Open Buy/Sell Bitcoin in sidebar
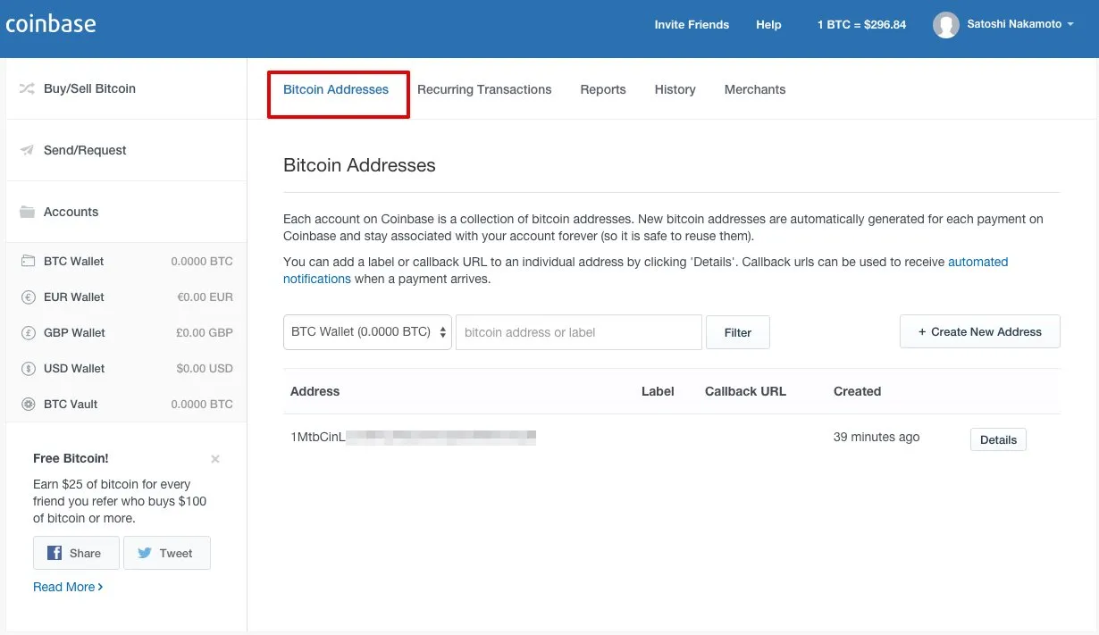The image size is (1099, 635). [x=126, y=88]
